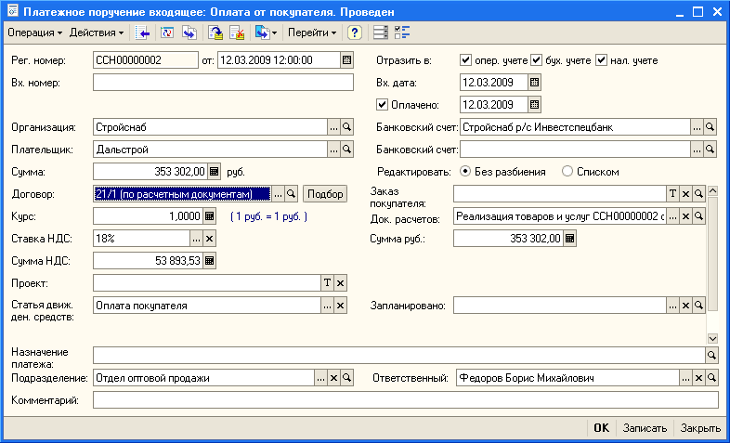Open selection for payer's empty Банковский счет
Screen dimensions: 730x443
[x=697, y=150]
